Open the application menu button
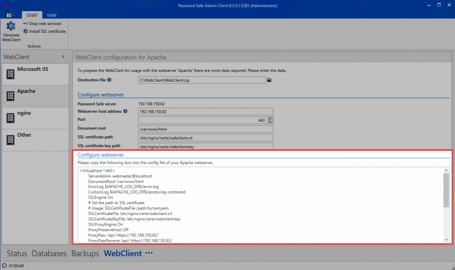Image resolution: width=455 pixels, height=270 pixels. coord(10,15)
